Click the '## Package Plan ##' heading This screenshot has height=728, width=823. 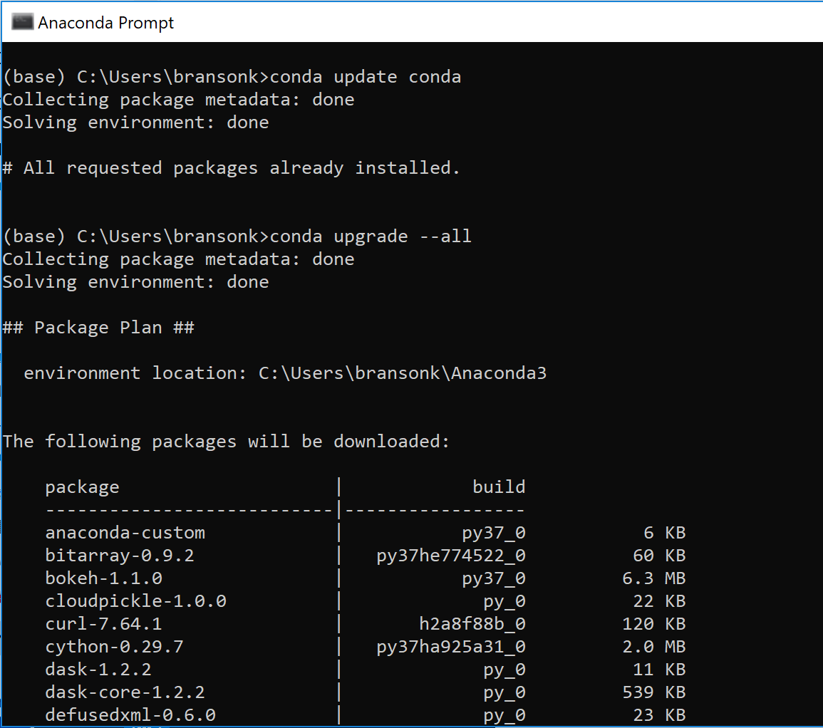tap(98, 328)
